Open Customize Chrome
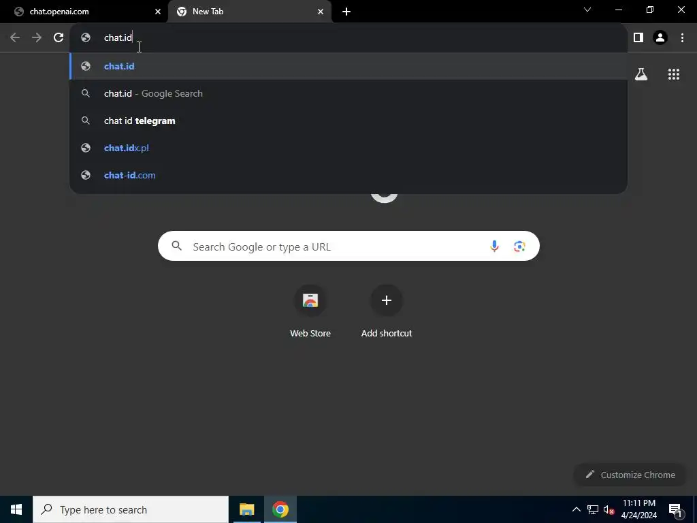697x523 pixels. tap(630, 475)
